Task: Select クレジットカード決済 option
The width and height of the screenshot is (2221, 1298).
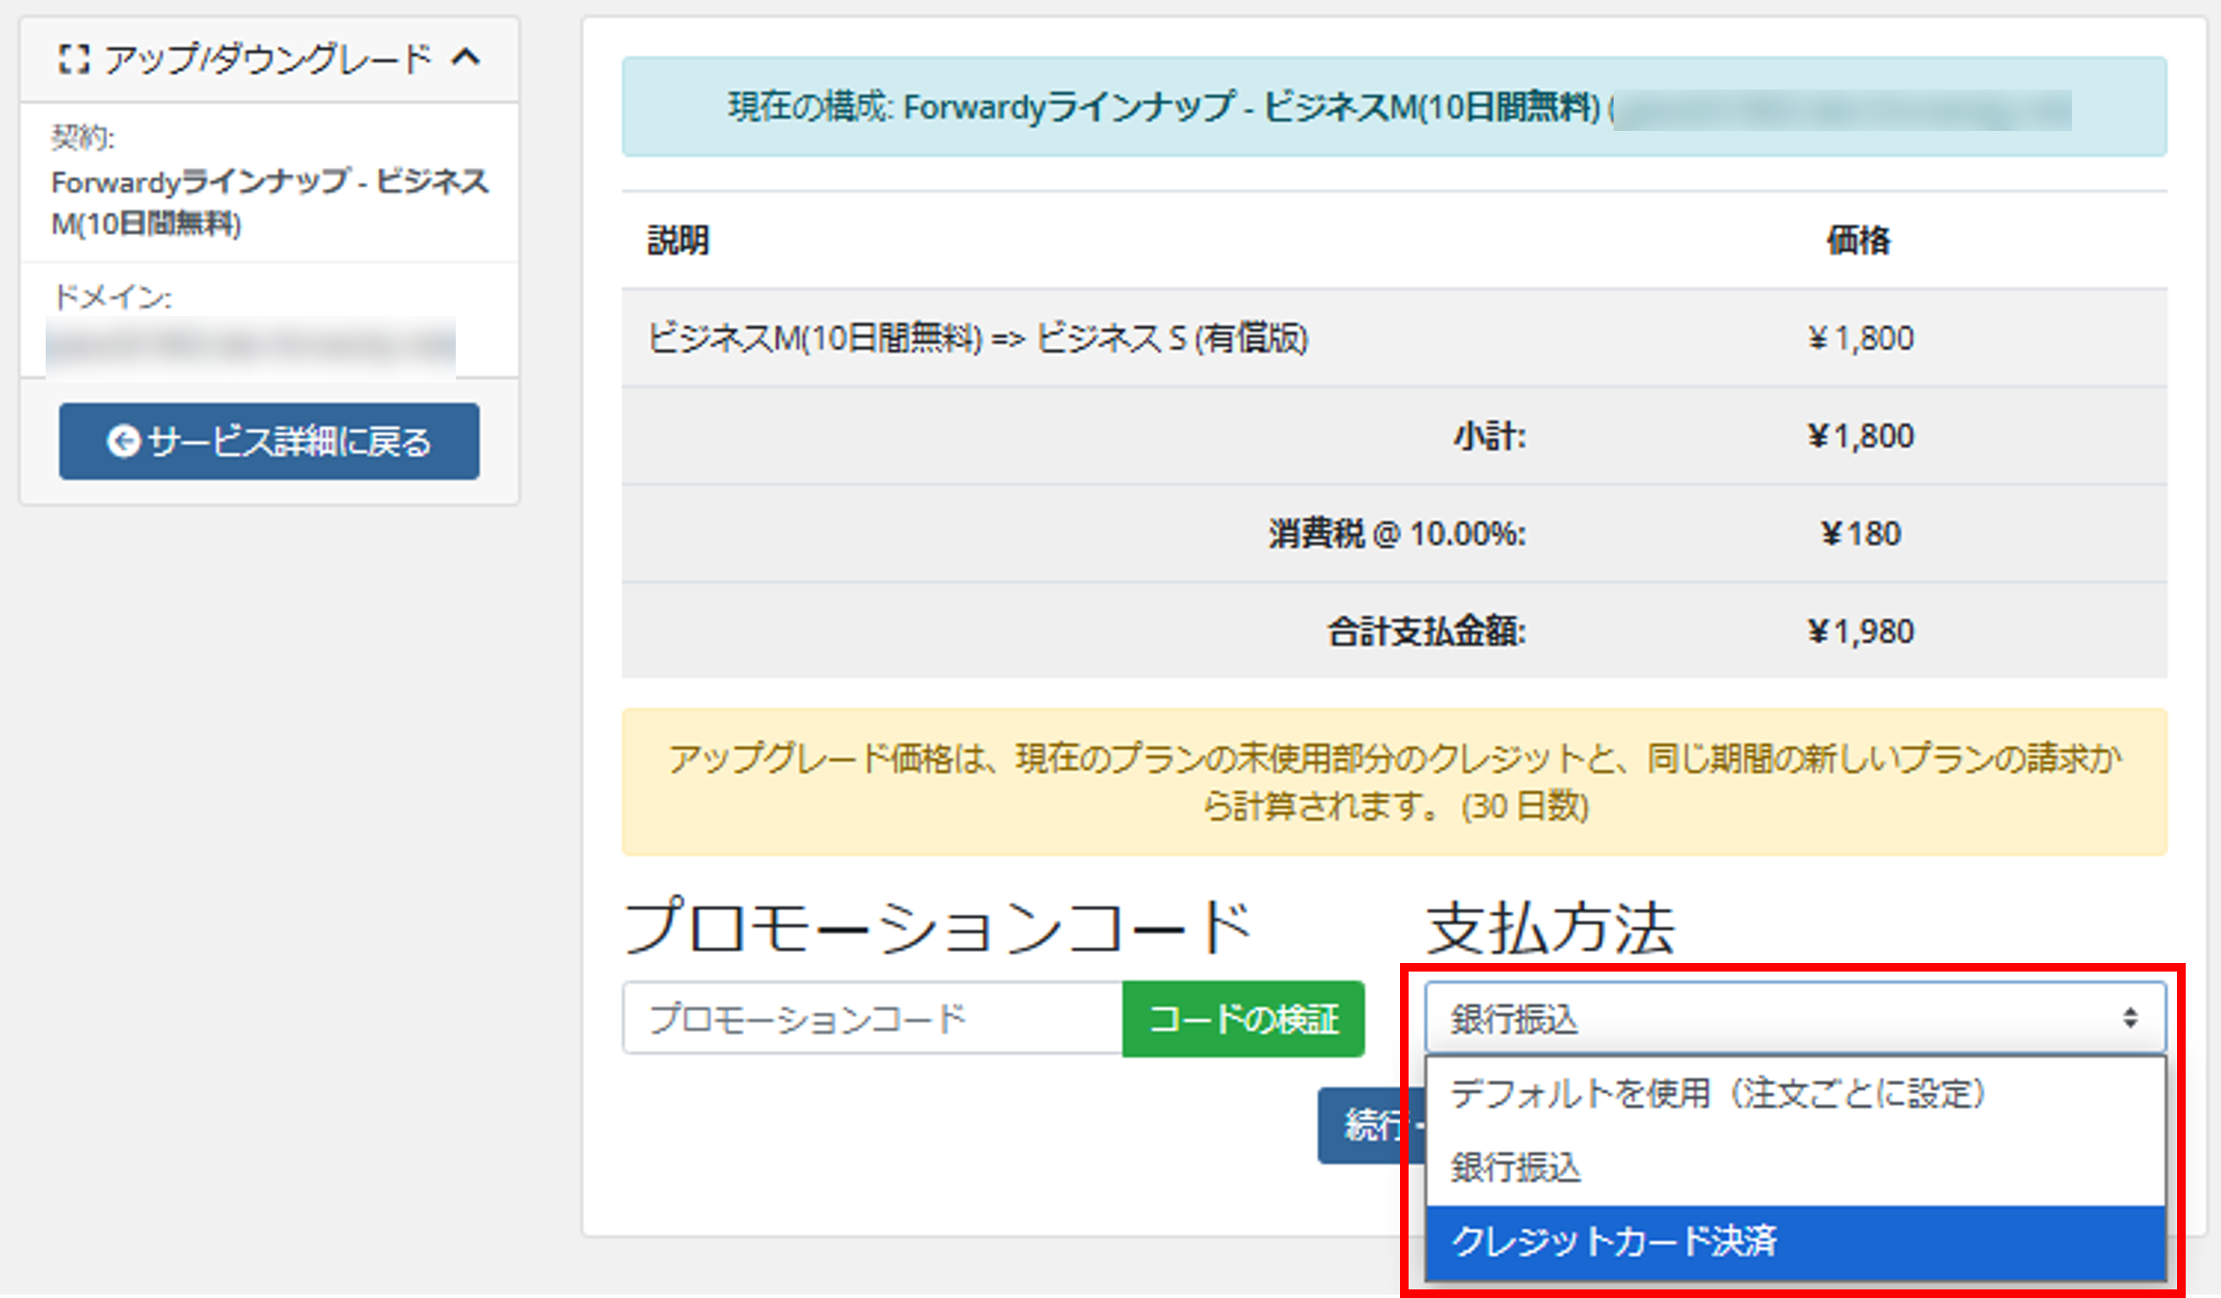Action: [x=1795, y=1242]
